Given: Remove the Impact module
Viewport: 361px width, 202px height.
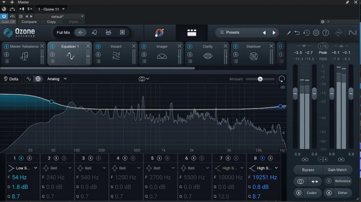Looking at the screenshot, I should click(x=134, y=46).
